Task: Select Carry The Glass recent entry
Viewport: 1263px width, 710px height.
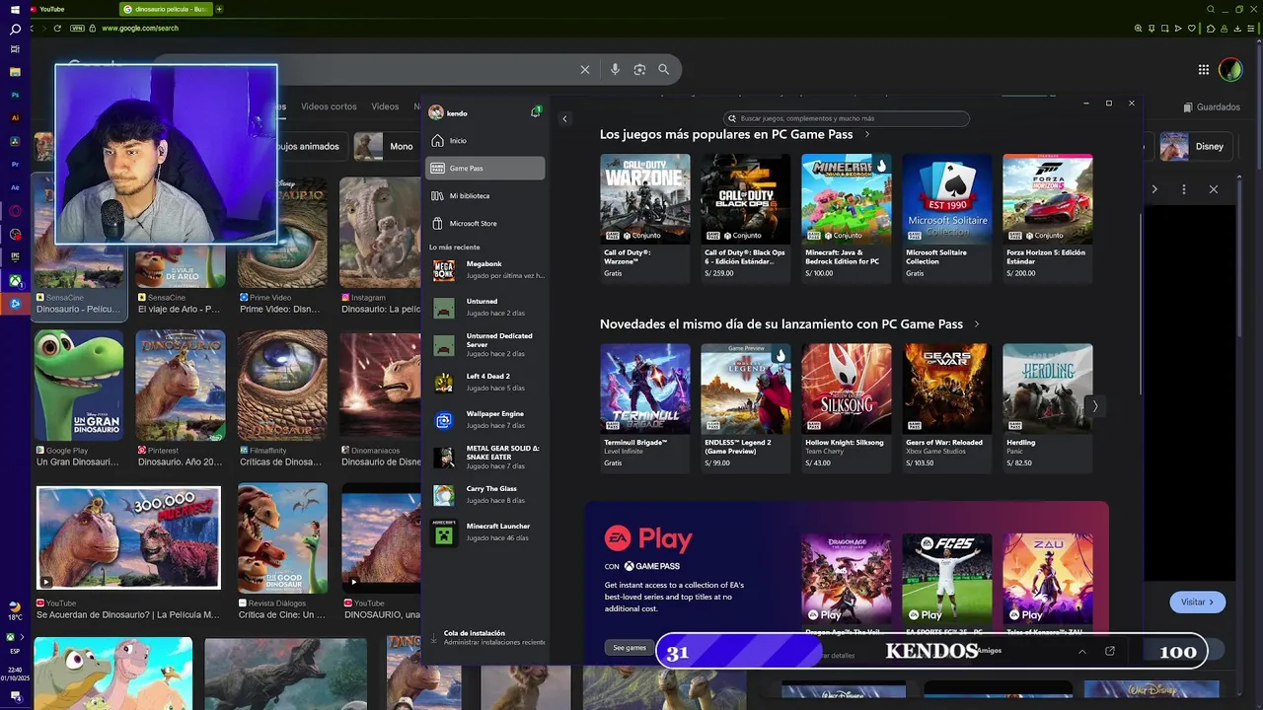Action: pos(484,495)
